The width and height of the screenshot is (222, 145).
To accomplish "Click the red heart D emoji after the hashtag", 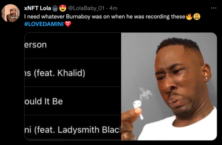I will 68,24.
